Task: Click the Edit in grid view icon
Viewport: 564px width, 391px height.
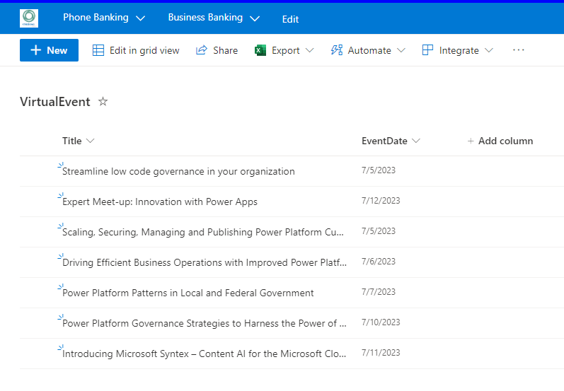Action: pyautogui.click(x=98, y=50)
